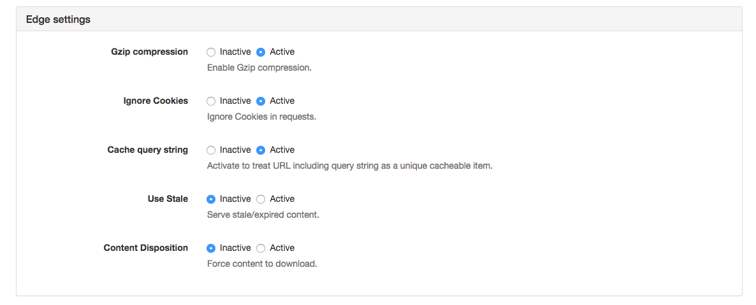Image resolution: width=756 pixels, height=305 pixels.
Task: Click the Use Stale field label
Action: click(x=168, y=199)
